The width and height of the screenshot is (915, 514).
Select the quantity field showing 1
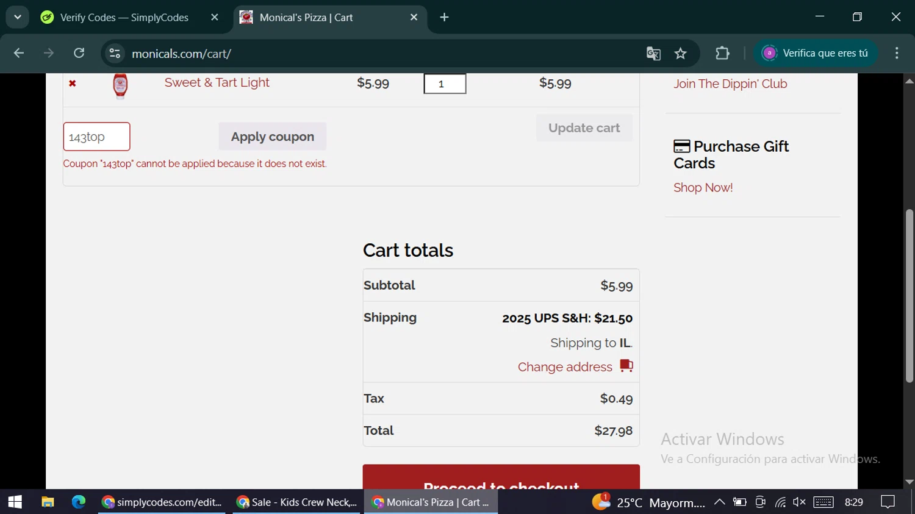[445, 84]
